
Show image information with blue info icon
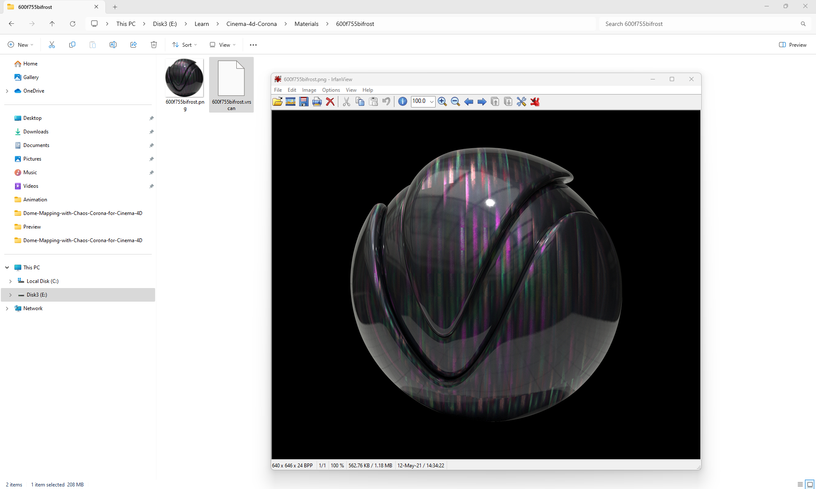click(402, 102)
